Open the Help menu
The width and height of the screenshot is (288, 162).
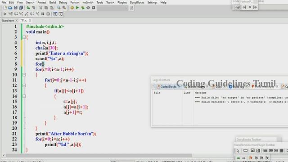(x=163, y=2)
